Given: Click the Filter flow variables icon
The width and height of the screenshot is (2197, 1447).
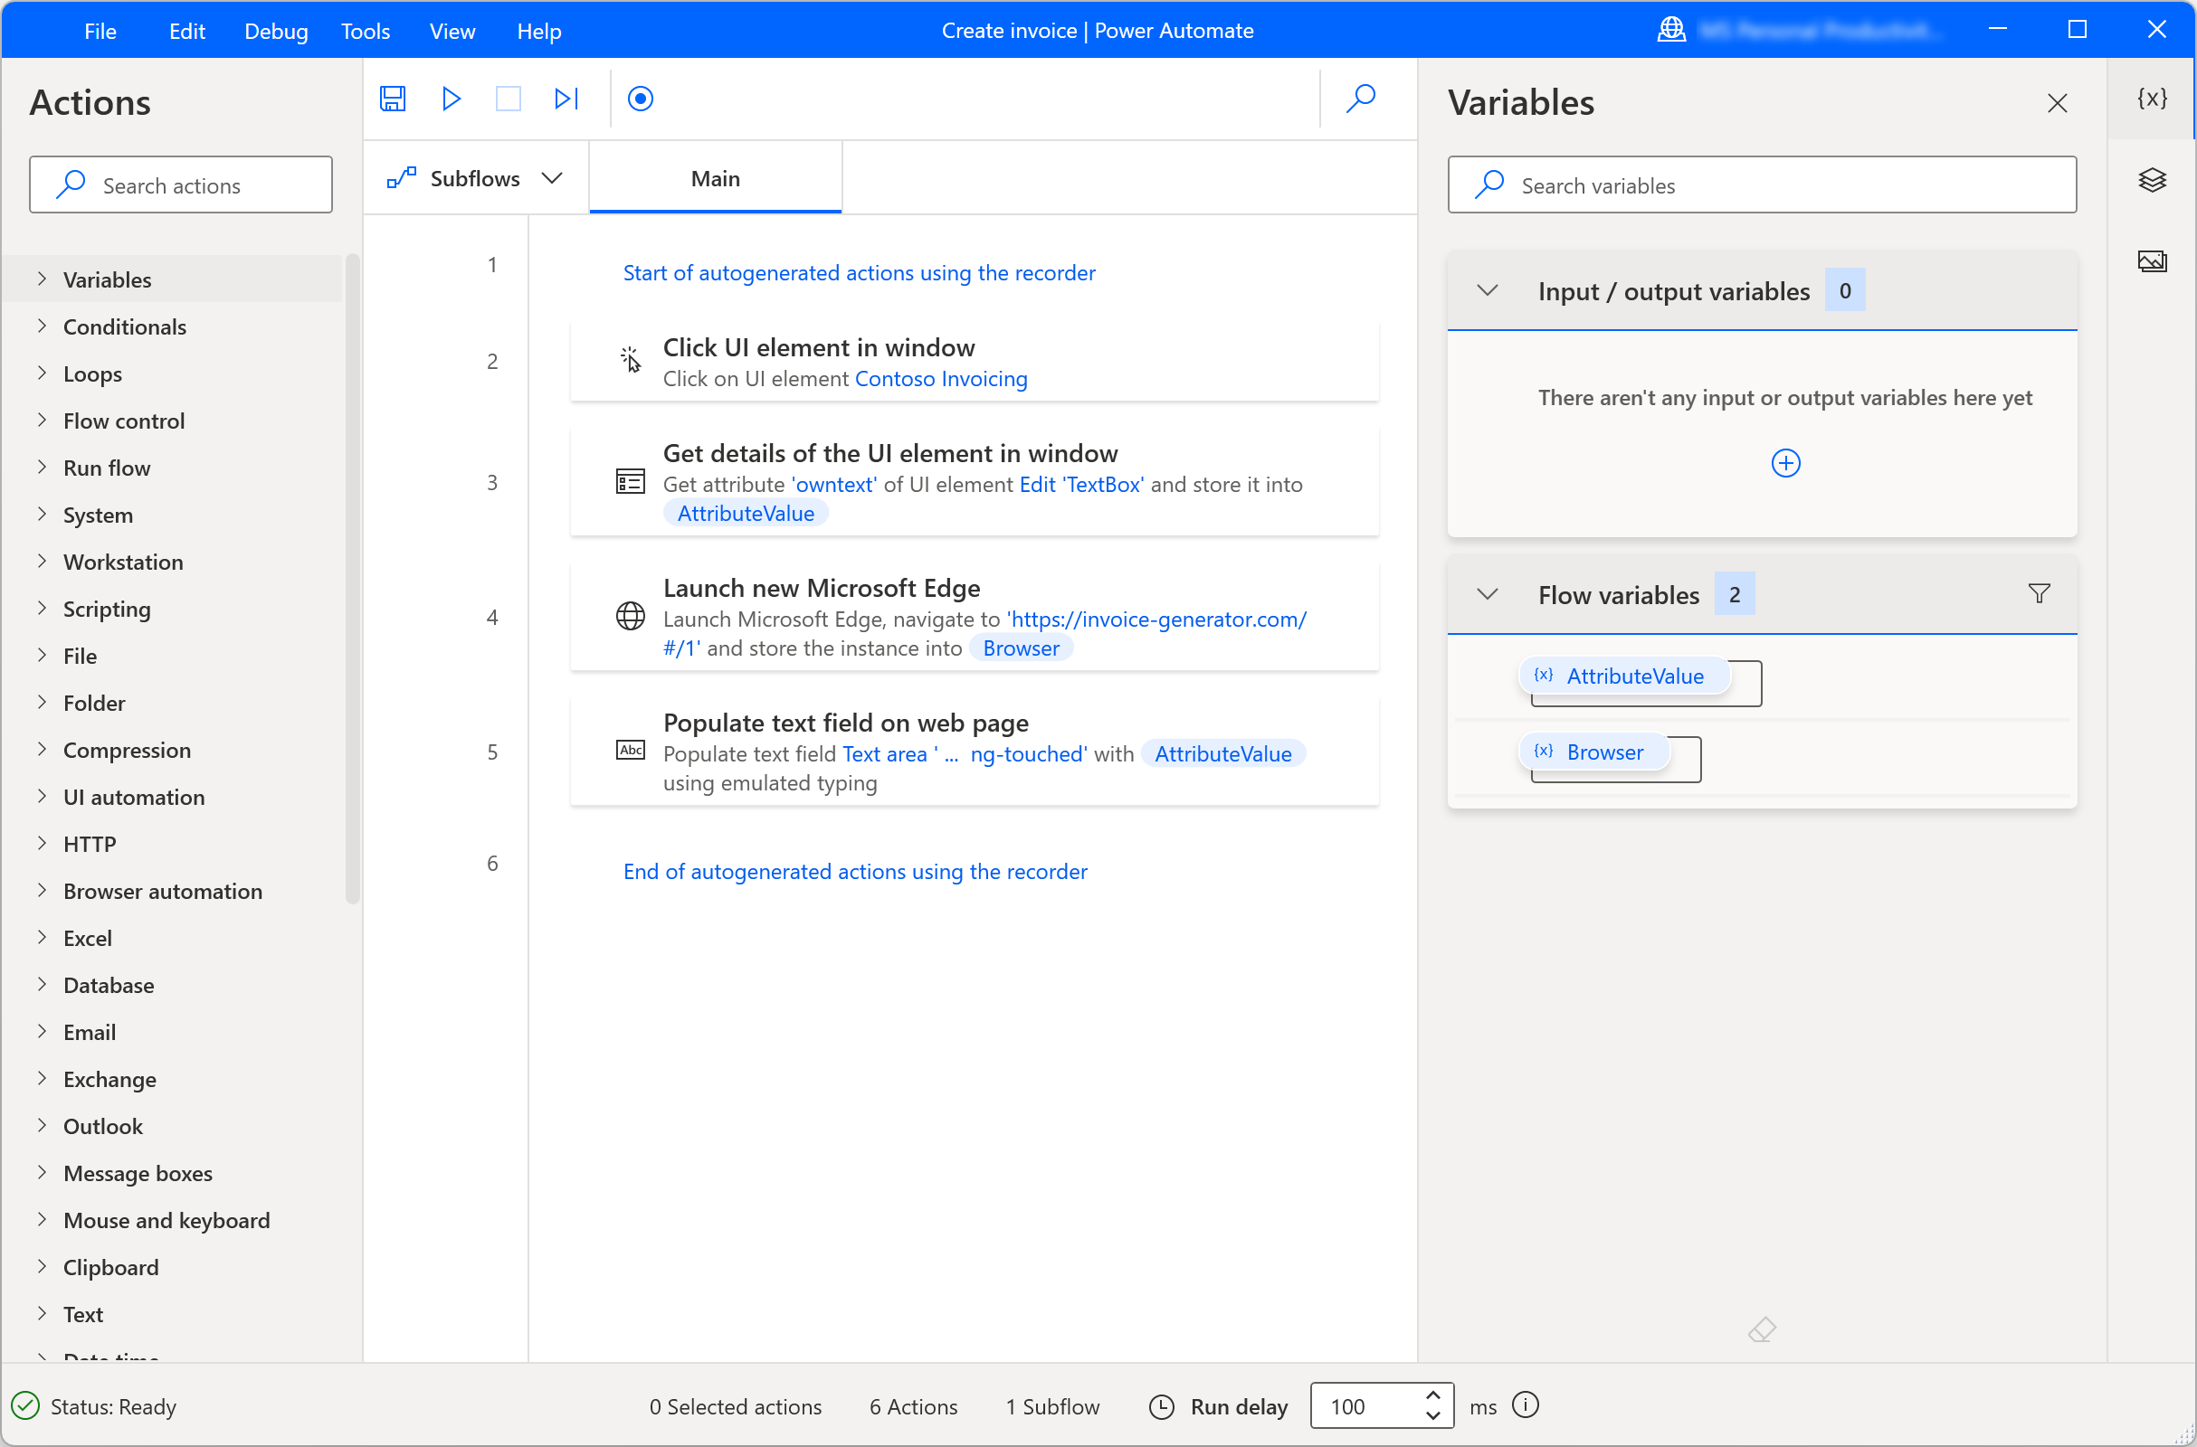Looking at the screenshot, I should coord(2039,594).
